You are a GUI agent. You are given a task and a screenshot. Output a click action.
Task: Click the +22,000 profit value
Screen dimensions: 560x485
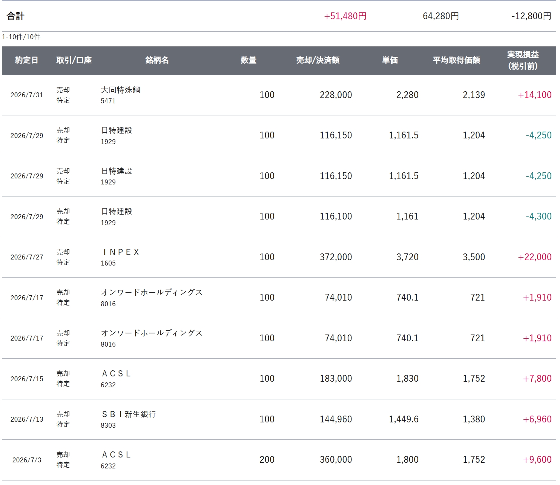(535, 257)
